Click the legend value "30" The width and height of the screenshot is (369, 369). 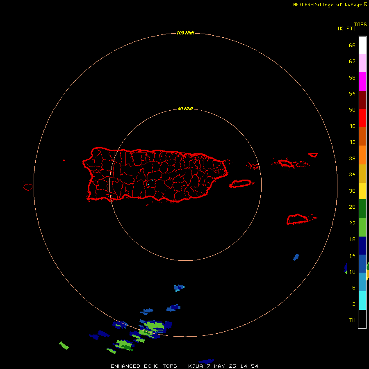pos(352,191)
